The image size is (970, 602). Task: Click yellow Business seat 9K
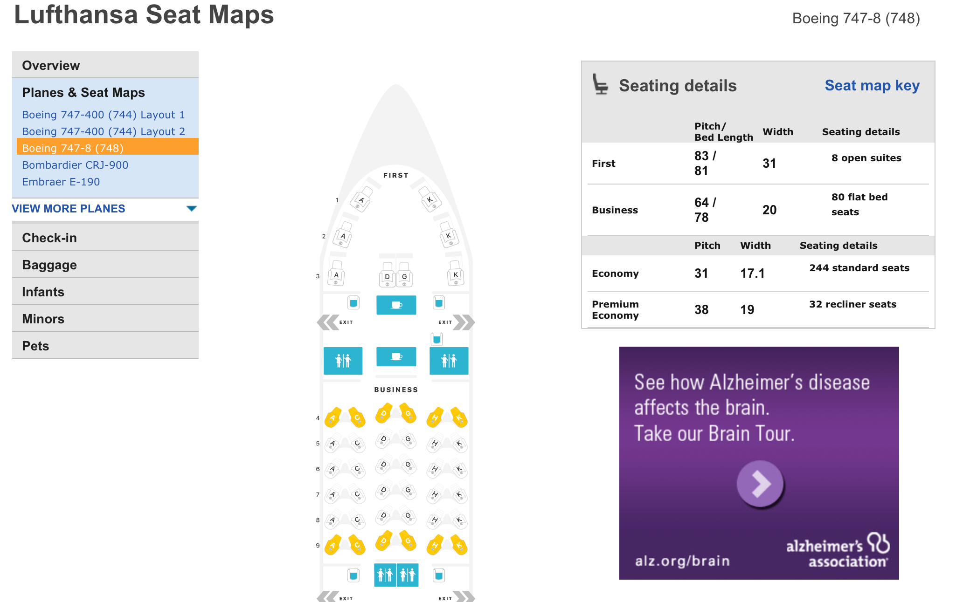click(459, 545)
